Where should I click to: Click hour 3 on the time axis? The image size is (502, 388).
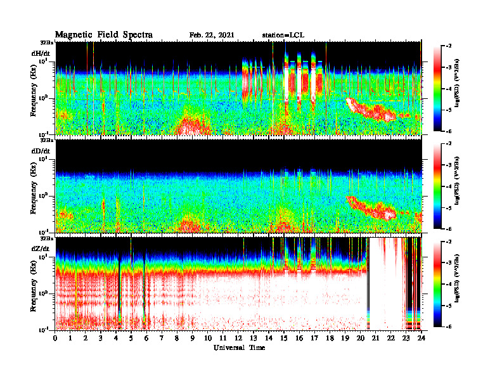click(101, 339)
